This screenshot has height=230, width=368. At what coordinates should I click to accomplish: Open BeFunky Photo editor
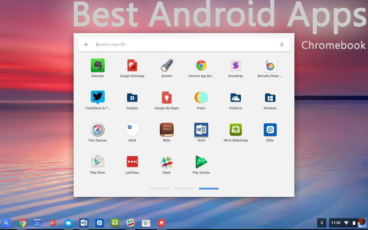point(270,65)
